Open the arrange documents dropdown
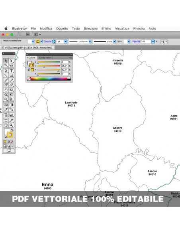 click(x=37, y=34)
